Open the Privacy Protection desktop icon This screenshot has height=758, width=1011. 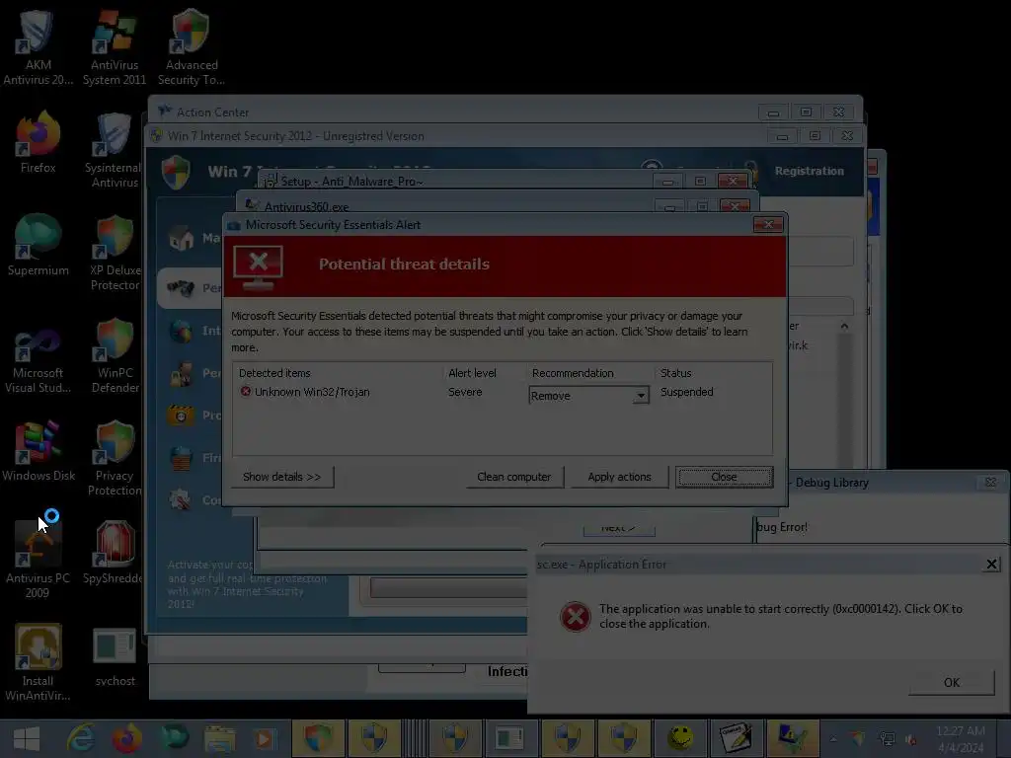(x=115, y=458)
